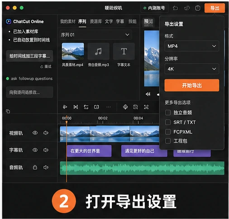Select the 字幕文本 T text item
The width and height of the screenshot is (229, 219).
point(124,51)
